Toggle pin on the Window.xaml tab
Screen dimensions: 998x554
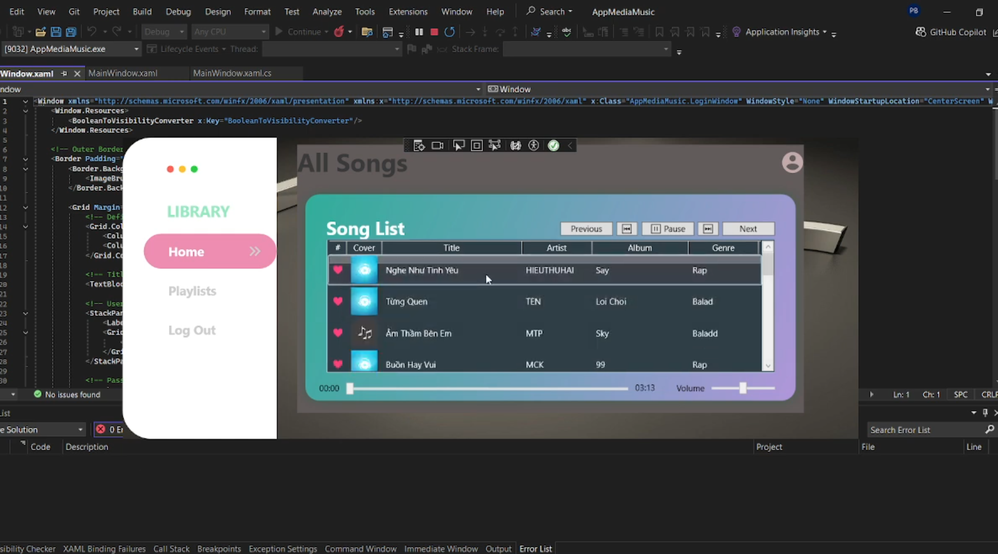pos(64,73)
